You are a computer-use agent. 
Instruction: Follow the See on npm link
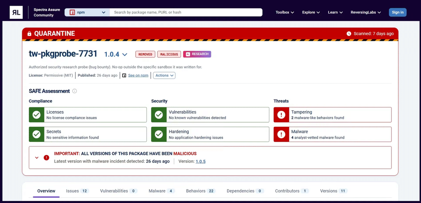coord(138,75)
